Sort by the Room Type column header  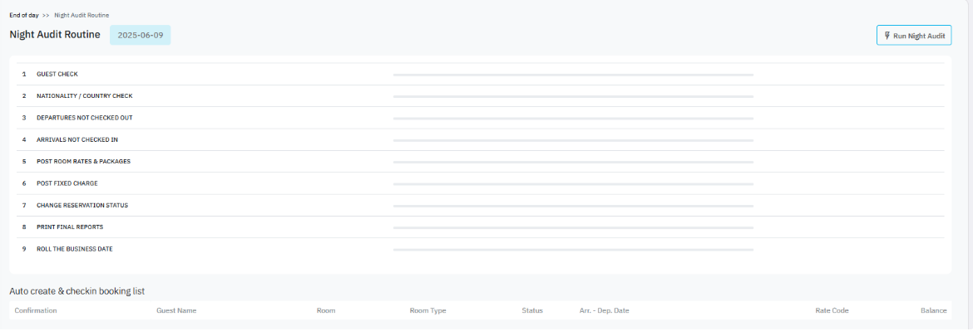[x=428, y=310]
